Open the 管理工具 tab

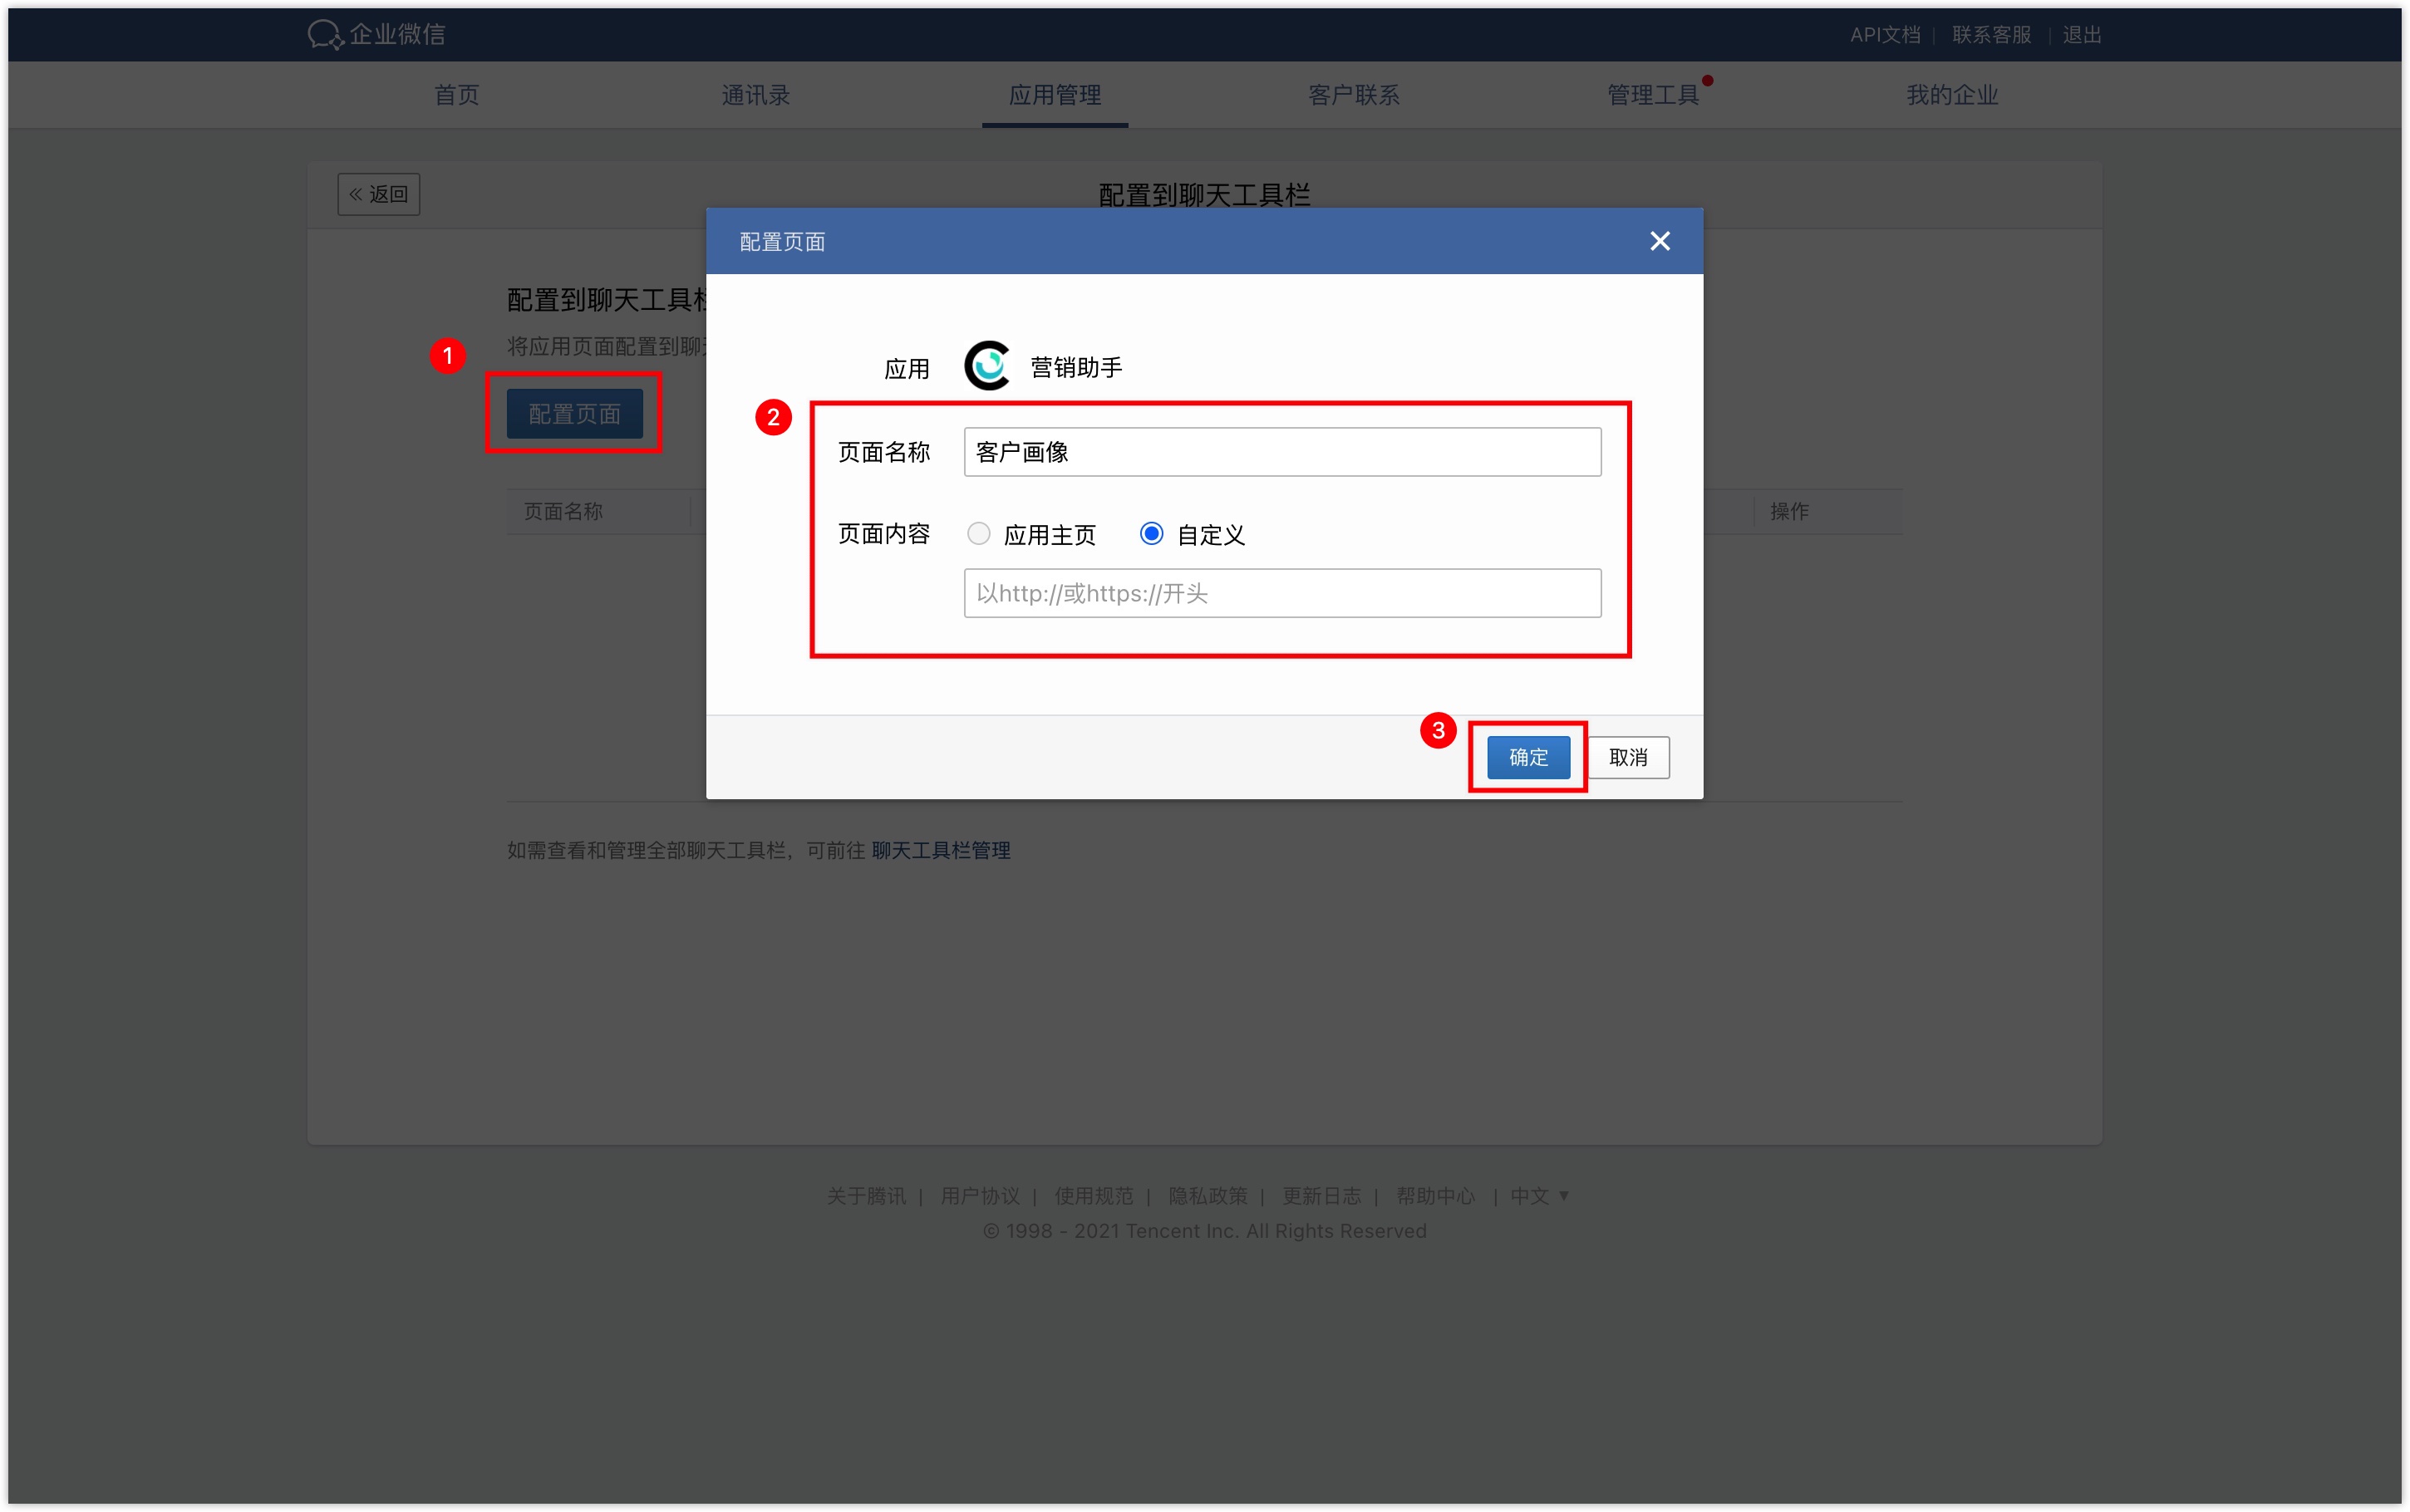coord(1653,95)
